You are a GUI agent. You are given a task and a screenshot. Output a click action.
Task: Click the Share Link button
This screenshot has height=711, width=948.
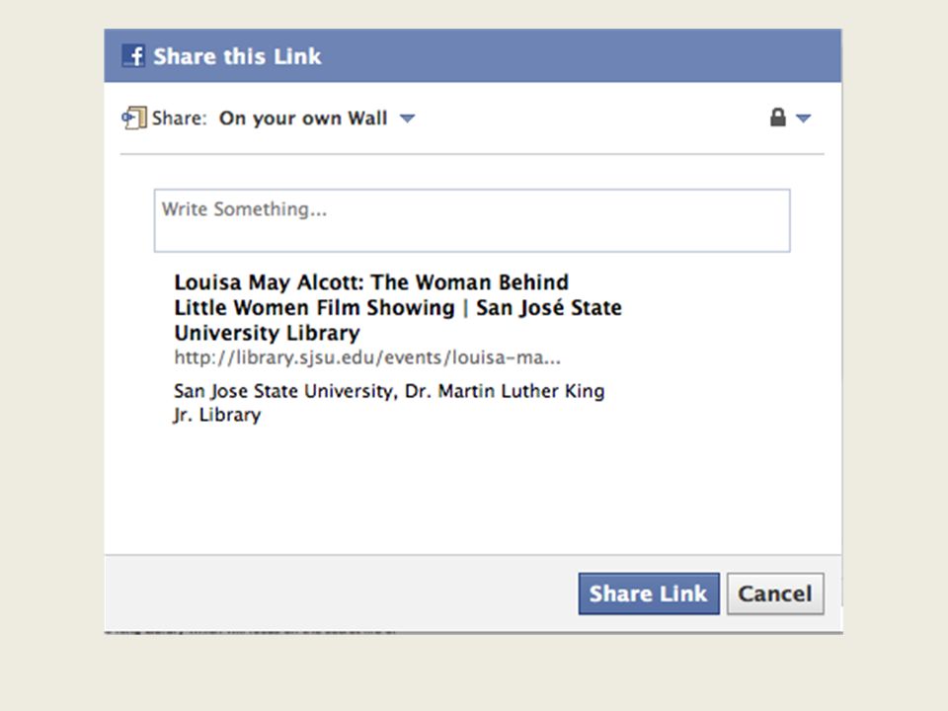[649, 593]
